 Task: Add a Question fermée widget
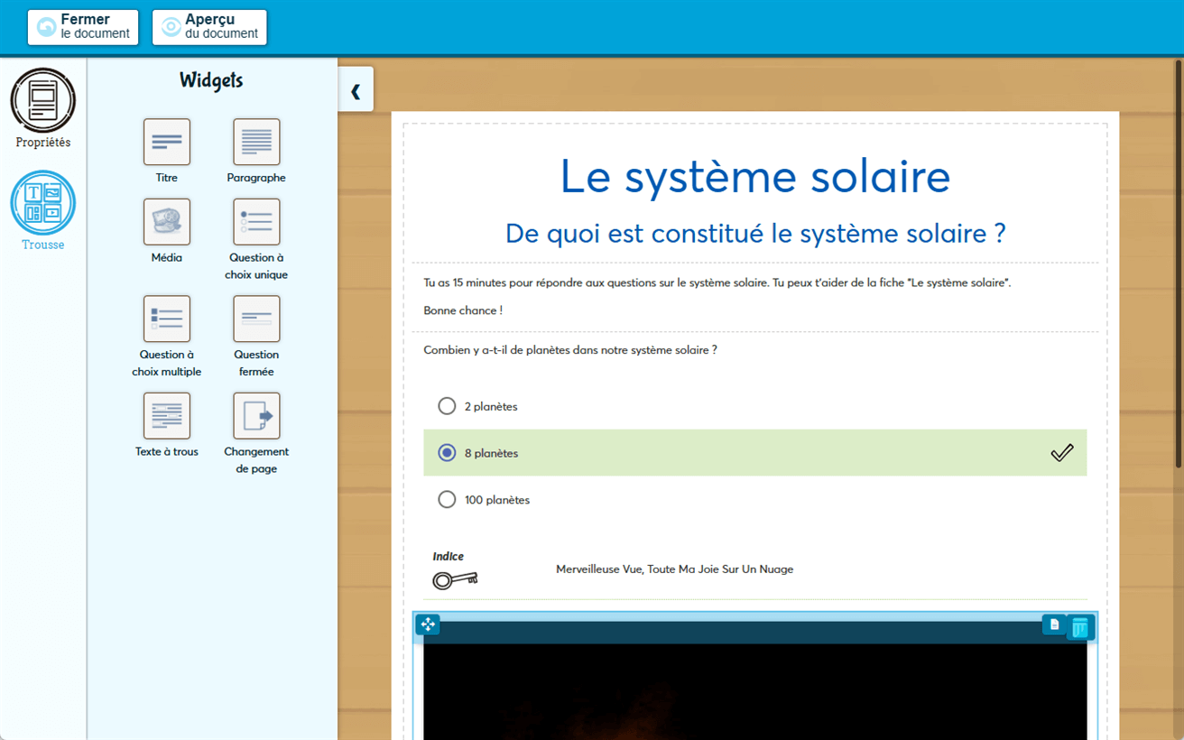(256, 319)
